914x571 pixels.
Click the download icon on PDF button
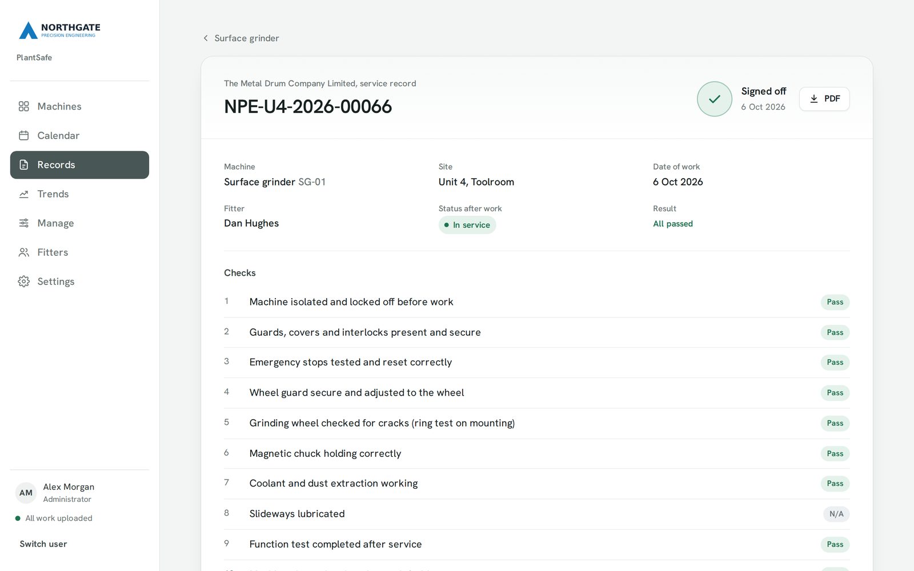pyautogui.click(x=814, y=99)
